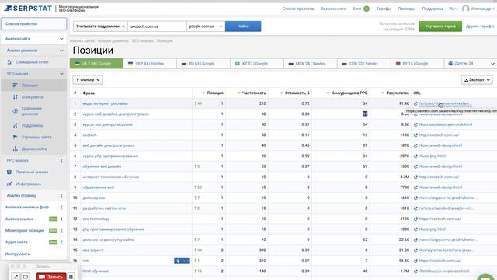Click the user avatar icon
Viewport: 497px width, 280px height.
pyautogui.click(x=465, y=9)
